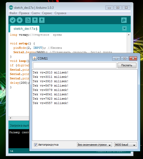Screen dimensions: 143x159
Task: Click the line 'Tek vr=2810 milisek!'
Action: [x=50, y=72]
